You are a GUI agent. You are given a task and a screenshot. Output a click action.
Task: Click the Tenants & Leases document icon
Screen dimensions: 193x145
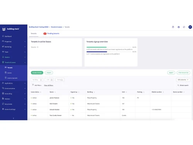(x=3, y=62)
